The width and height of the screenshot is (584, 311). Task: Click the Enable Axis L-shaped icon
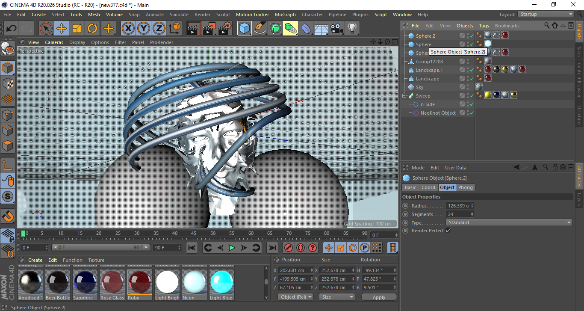[x=8, y=166]
